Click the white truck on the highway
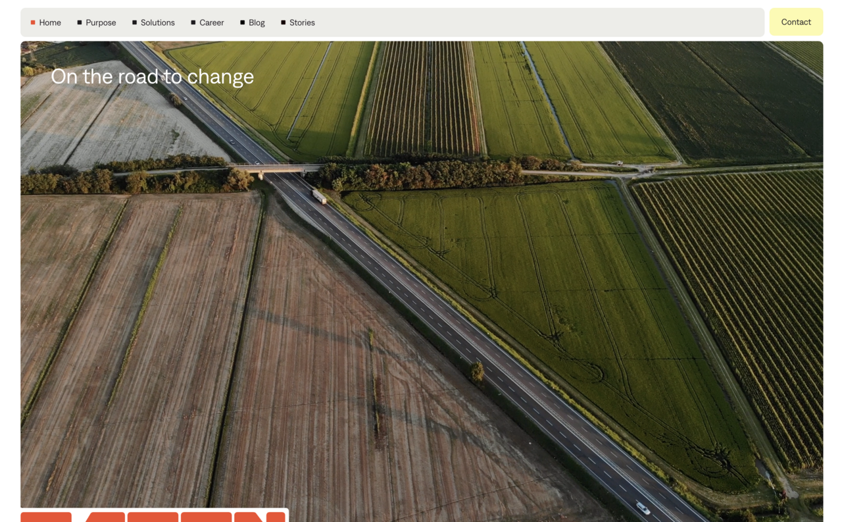This screenshot has width=842, height=522. tap(319, 196)
